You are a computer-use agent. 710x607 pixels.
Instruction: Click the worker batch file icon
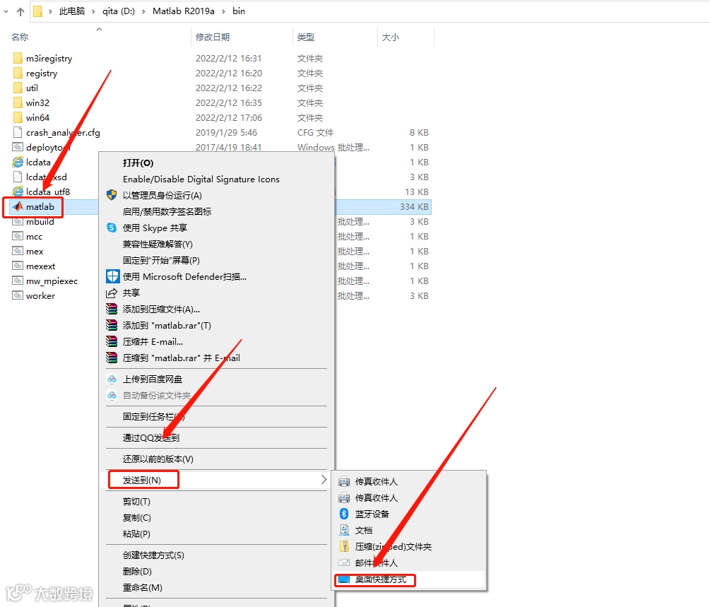point(18,296)
